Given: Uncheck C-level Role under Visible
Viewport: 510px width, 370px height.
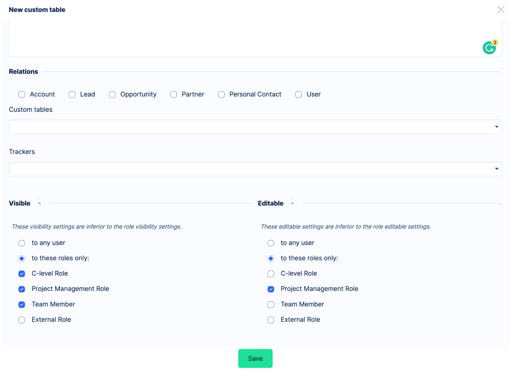Looking at the screenshot, I should (22, 274).
